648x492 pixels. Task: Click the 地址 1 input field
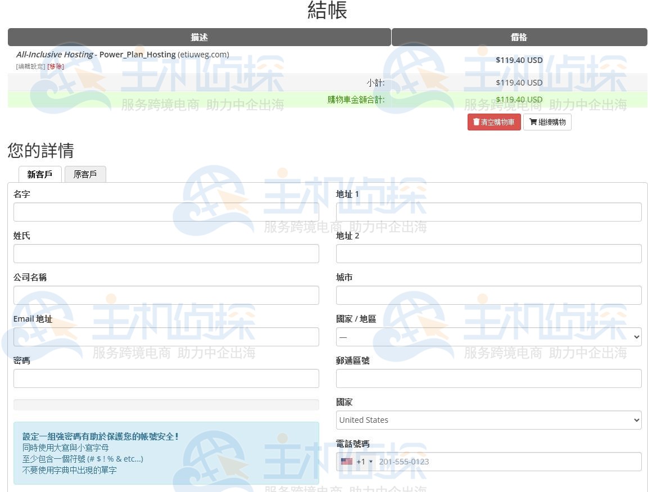[488, 212]
